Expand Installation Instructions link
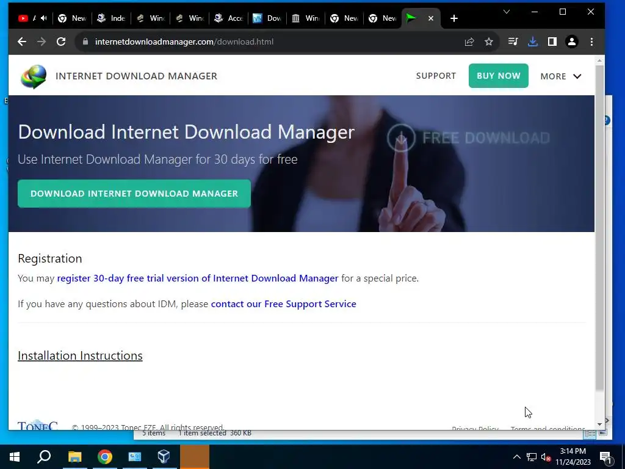This screenshot has width=625, height=469. [80, 356]
